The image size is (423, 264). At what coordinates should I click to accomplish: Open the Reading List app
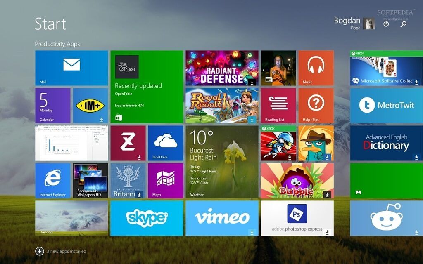click(278, 105)
